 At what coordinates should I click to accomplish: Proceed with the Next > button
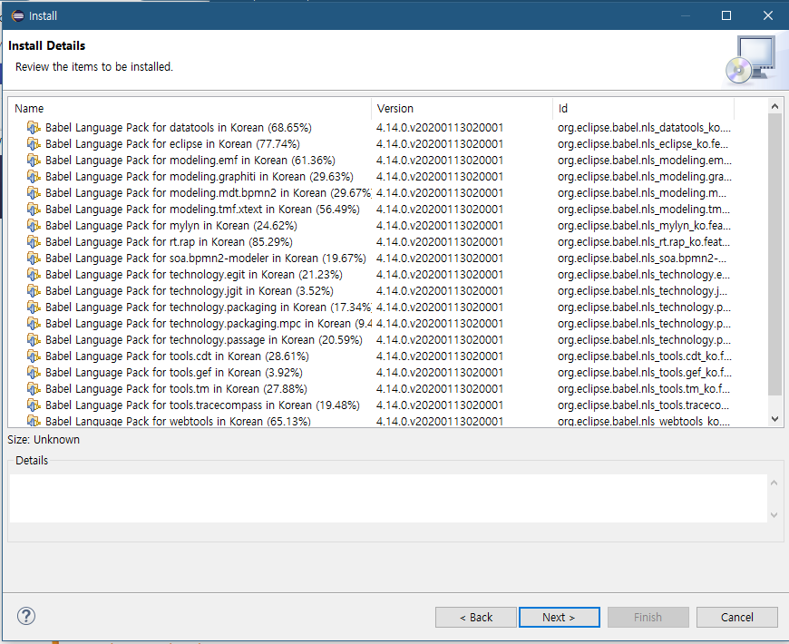559,618
